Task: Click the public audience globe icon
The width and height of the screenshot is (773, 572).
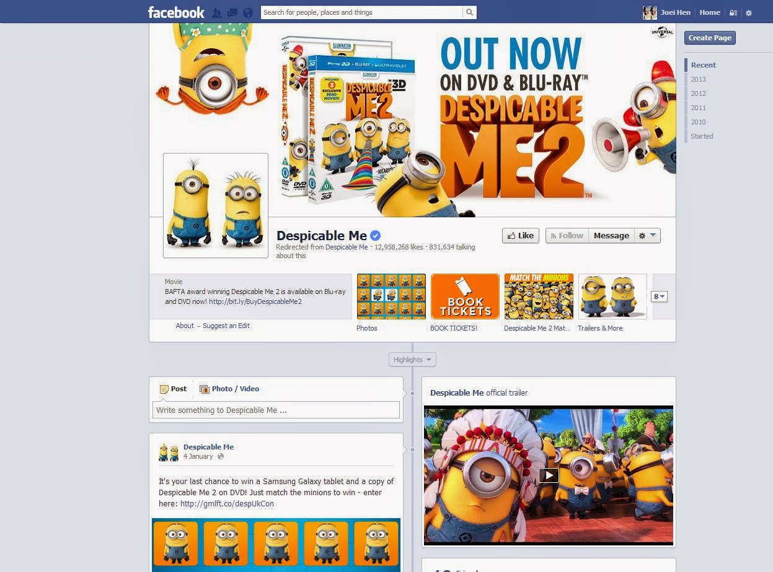Action: [x=220, y=456]
